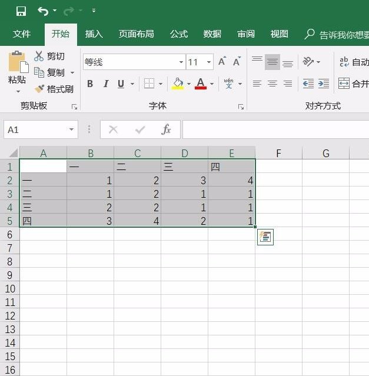Select column F header
Viewport: 369px width, 376px height.
tap(278, 153)
